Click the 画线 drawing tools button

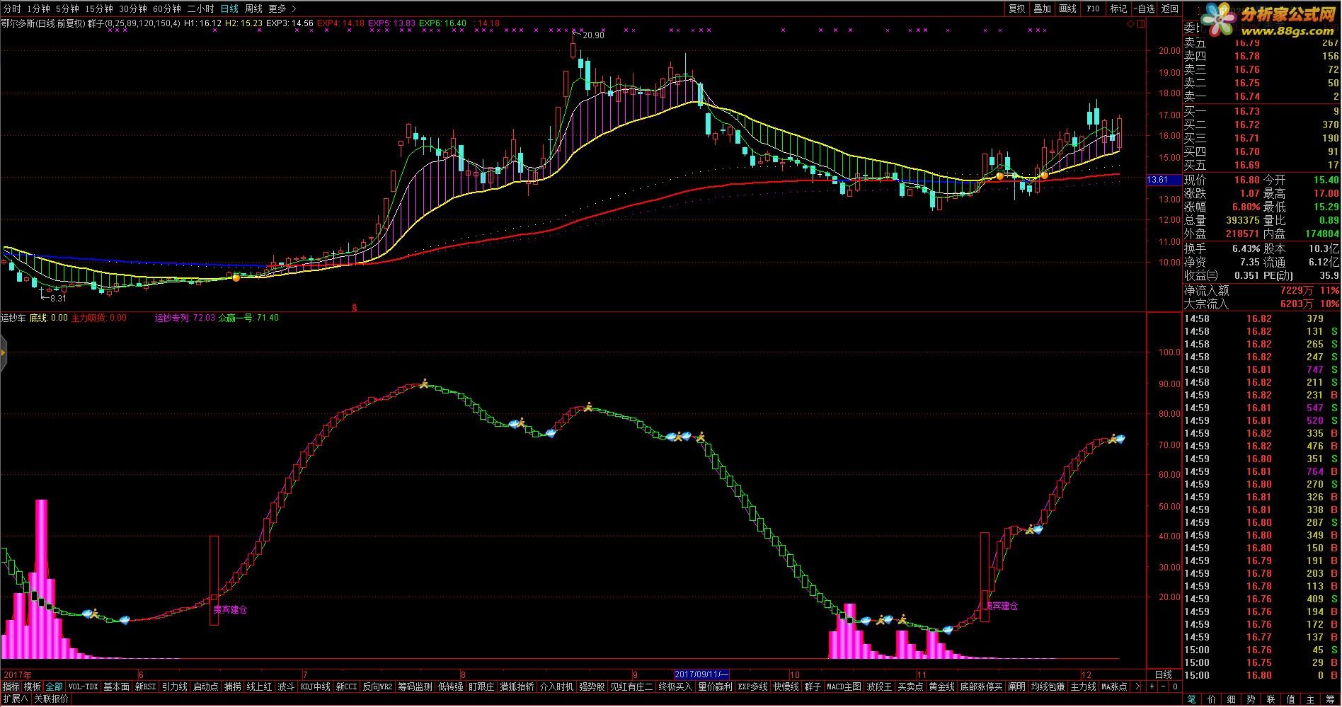(x=1068, y=8)
